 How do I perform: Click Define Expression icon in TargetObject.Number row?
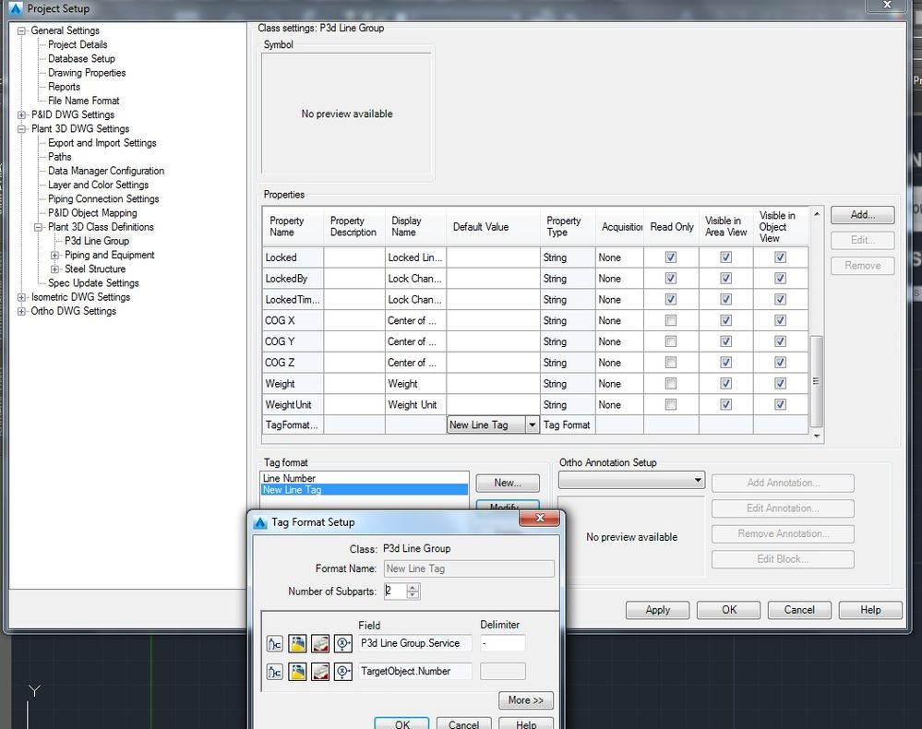click(342, 672)
